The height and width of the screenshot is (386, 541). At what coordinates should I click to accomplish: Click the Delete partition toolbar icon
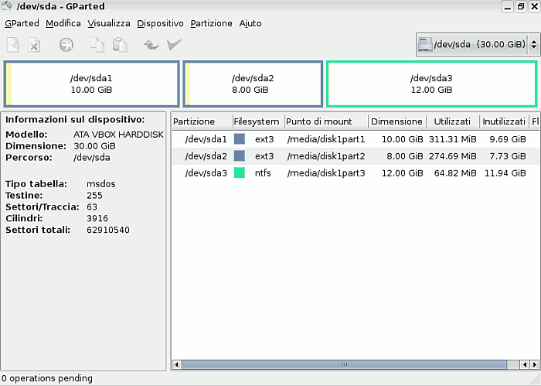coord(34,45)
